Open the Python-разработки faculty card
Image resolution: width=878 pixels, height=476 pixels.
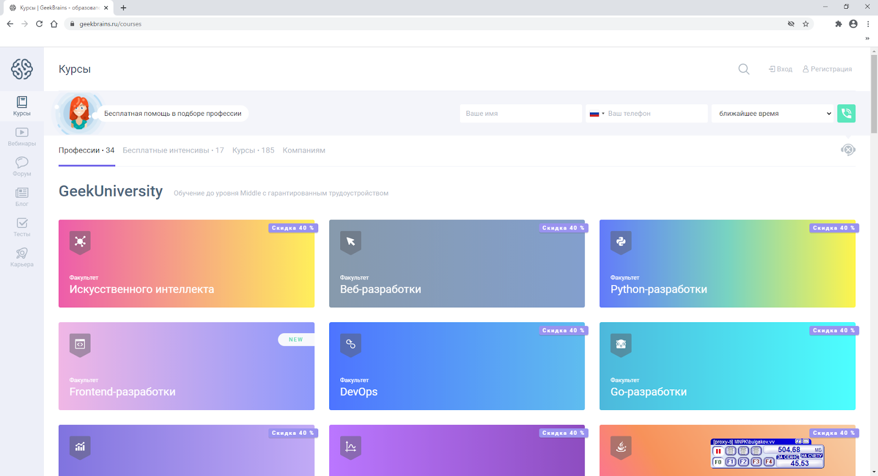click(728, 264)
